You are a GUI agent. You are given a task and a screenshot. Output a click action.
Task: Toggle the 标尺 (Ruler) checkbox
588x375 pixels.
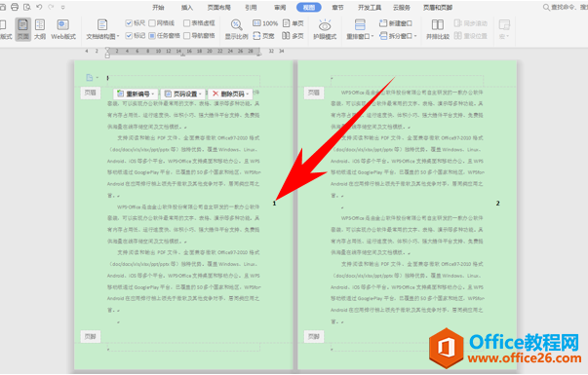pyautogui.click(x=135, y=23)
